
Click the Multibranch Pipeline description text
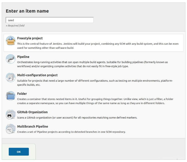(71, 132)
